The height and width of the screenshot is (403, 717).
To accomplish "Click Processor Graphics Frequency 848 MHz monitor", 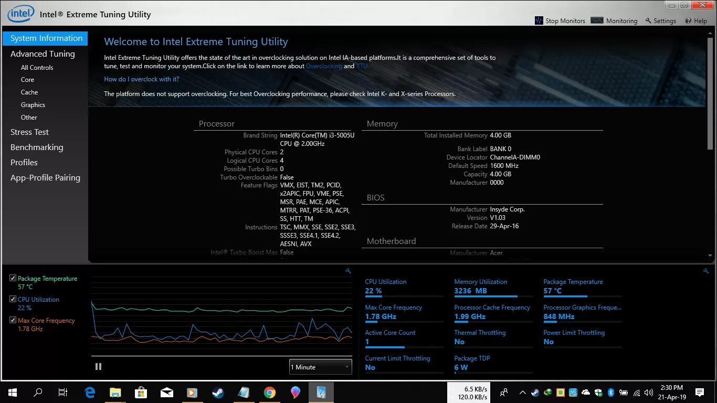I will (583, 312).
